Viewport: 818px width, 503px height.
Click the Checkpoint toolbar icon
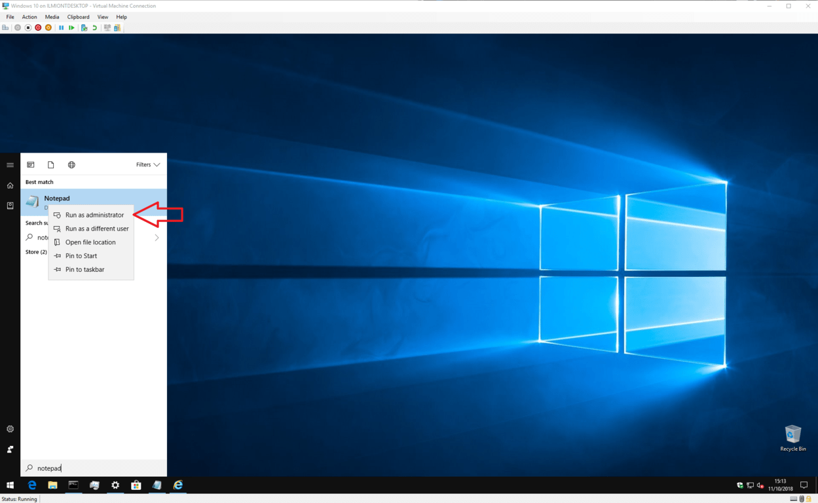[84, 28]
